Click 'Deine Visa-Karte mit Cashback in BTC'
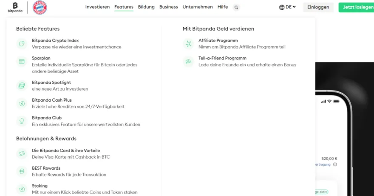Viewport: 374px width, 196px height. coord(71,157)
